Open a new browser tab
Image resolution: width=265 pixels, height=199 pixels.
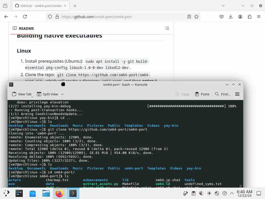[75, 6]
